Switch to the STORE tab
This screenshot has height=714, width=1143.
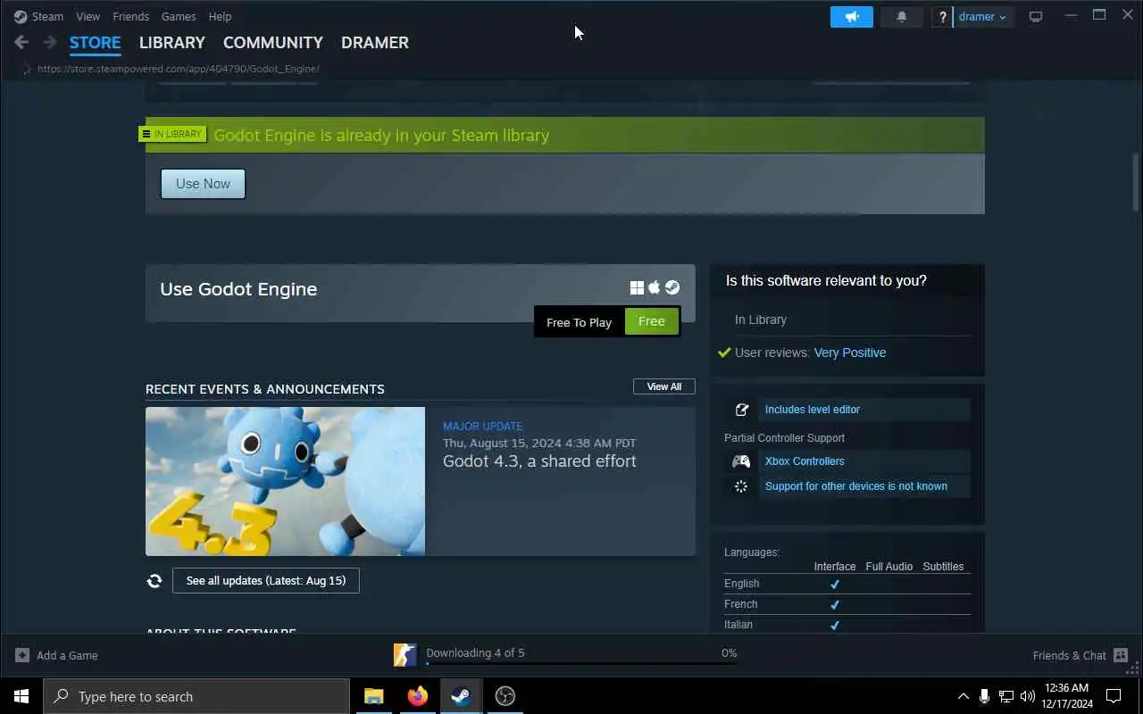(x=96, y=42)
